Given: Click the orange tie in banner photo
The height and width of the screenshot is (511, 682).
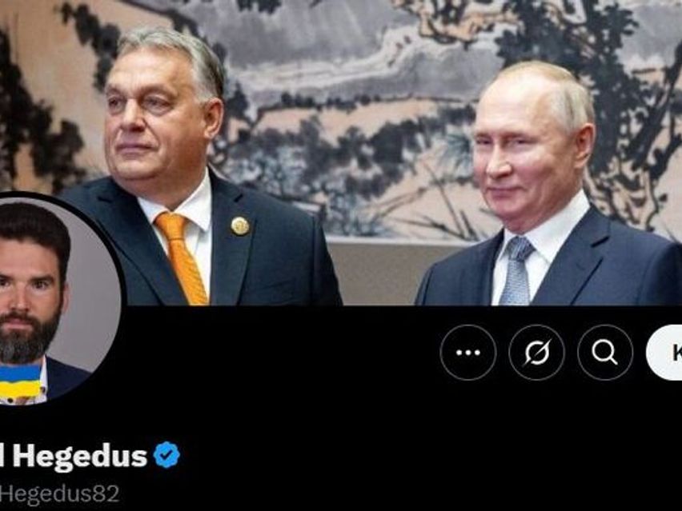Looking at the screenshot, I should [182, 258].
